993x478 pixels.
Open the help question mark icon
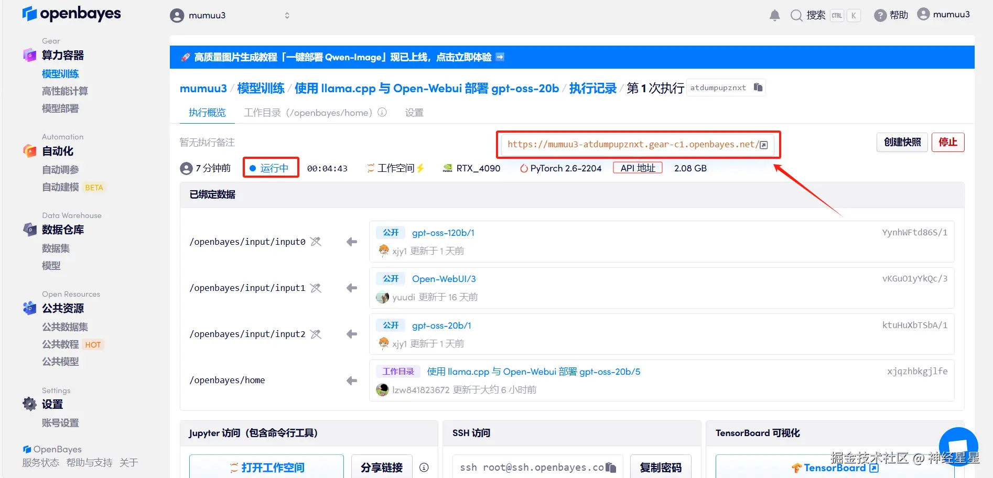pos(880,15)
